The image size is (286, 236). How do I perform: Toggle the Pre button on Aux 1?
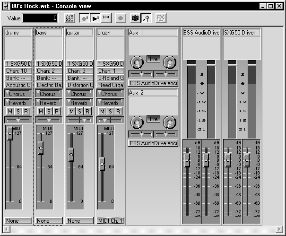point(153,59)
